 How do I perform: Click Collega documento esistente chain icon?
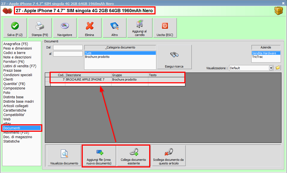coord(133,156)
